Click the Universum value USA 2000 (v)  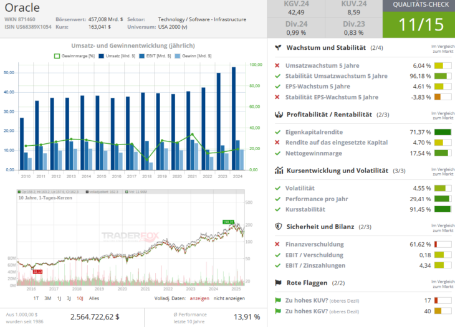point(173,27)
